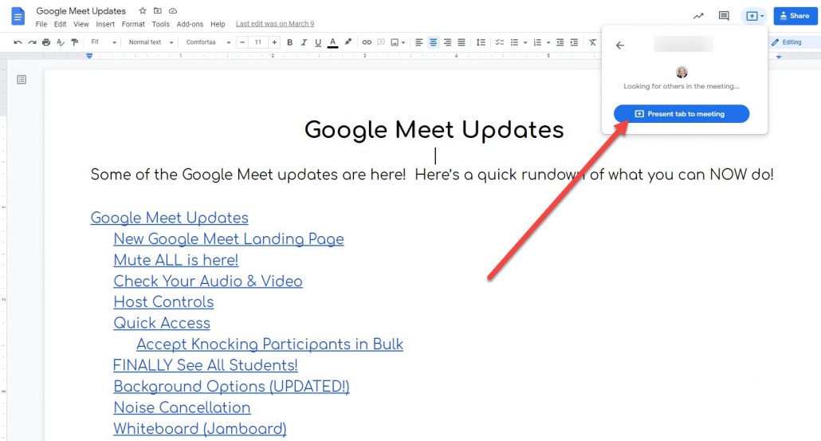The height and width of the screenshot is (441, 821).
Task: Increase the font size
Action: pos(274,42)
